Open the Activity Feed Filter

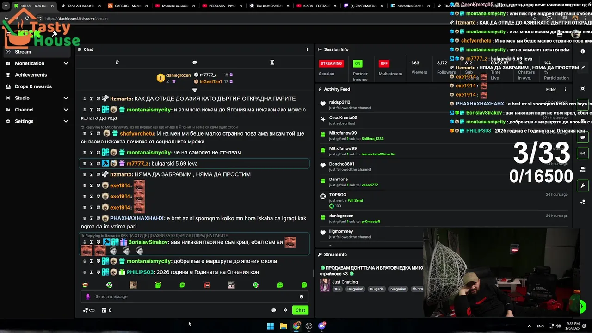tap(551, 89)
